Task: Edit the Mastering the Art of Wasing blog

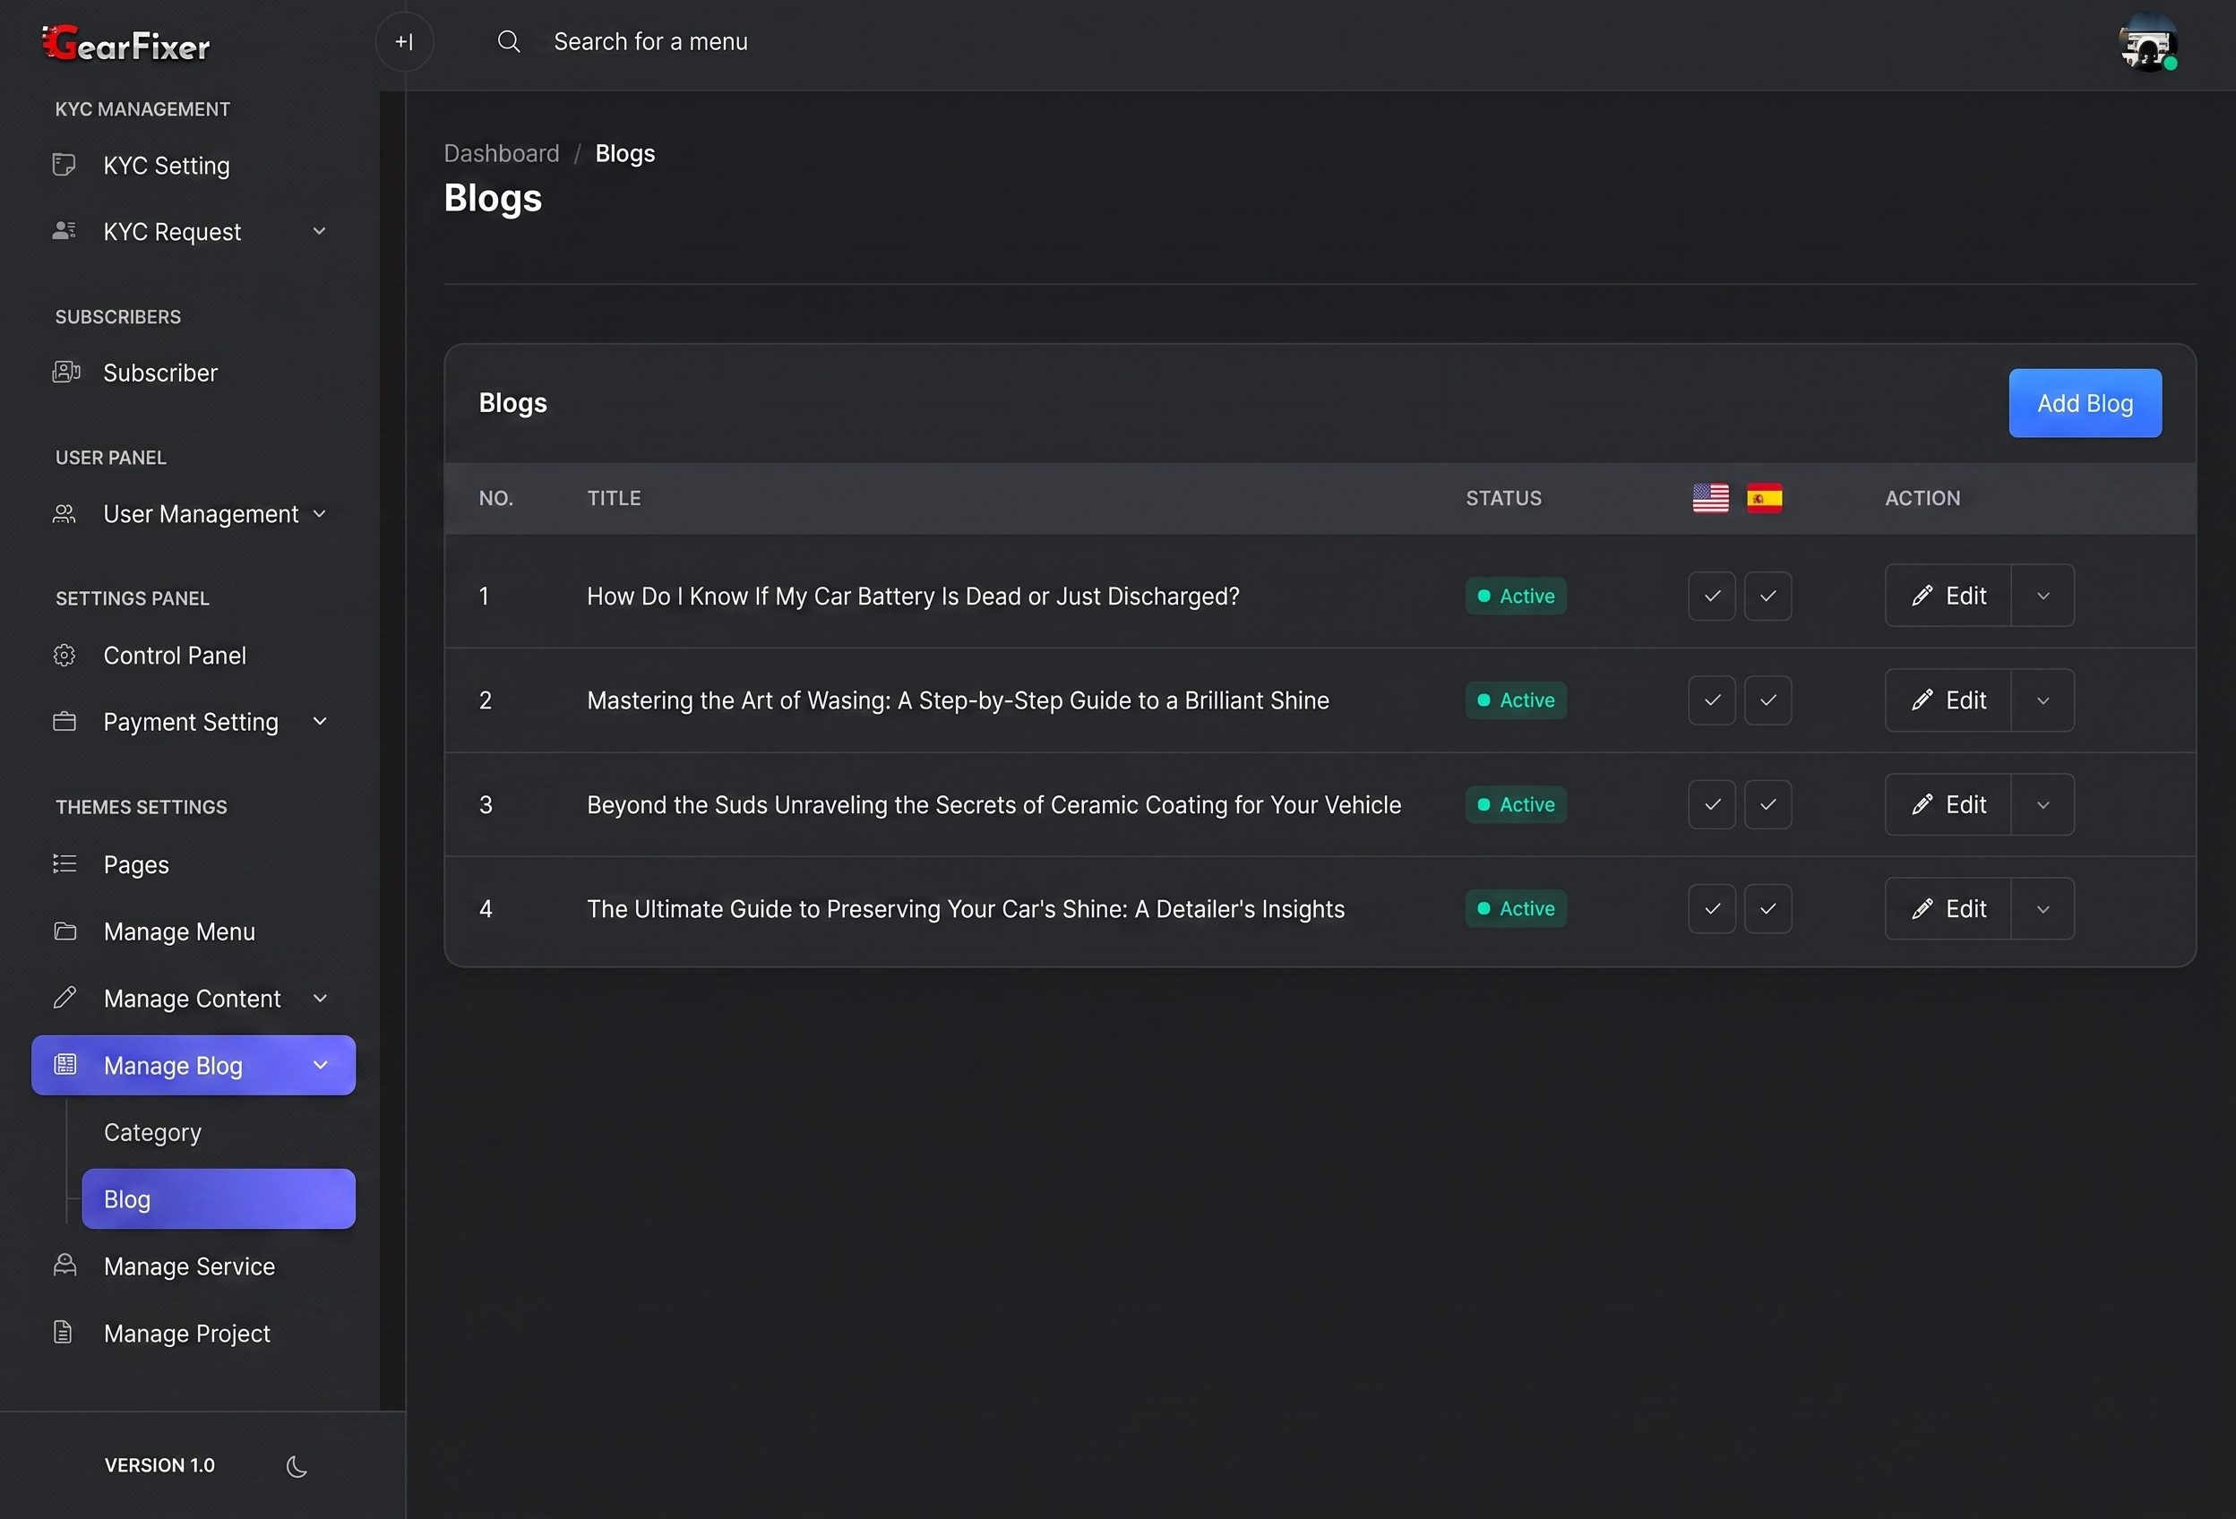Action: 1948,700
